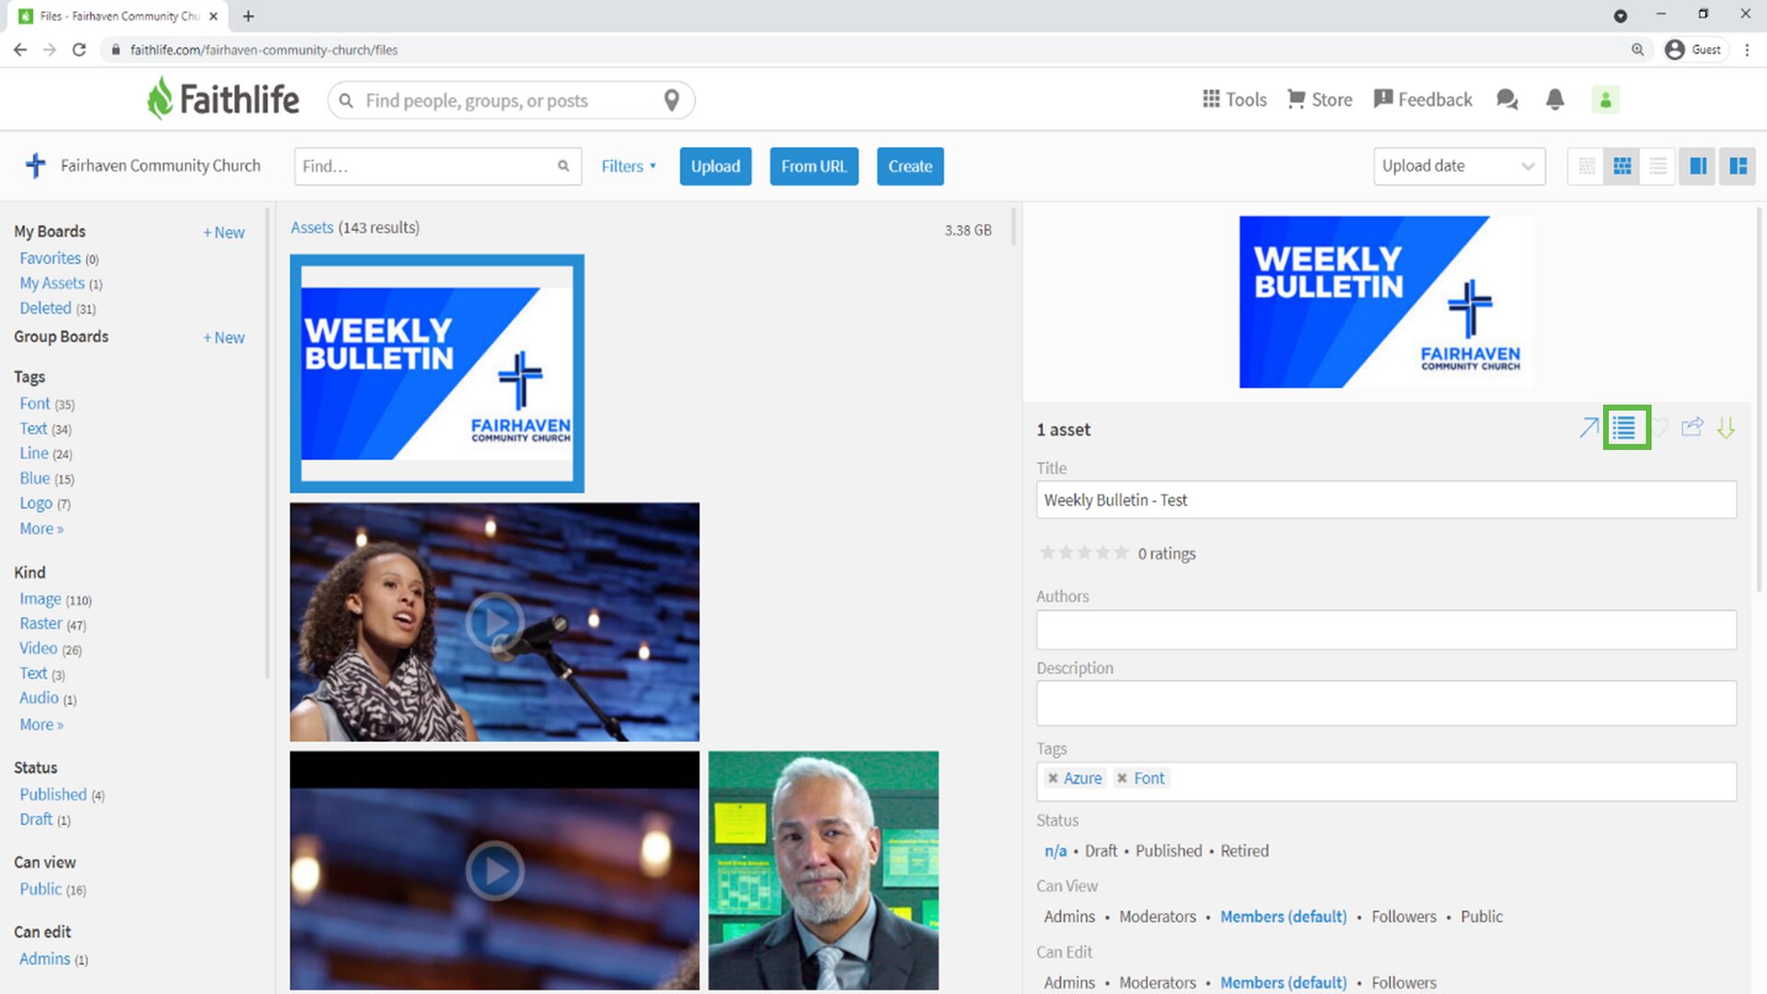
Task: Click the rating stars
Action: pyautogui.click(x=1083, y=552)
